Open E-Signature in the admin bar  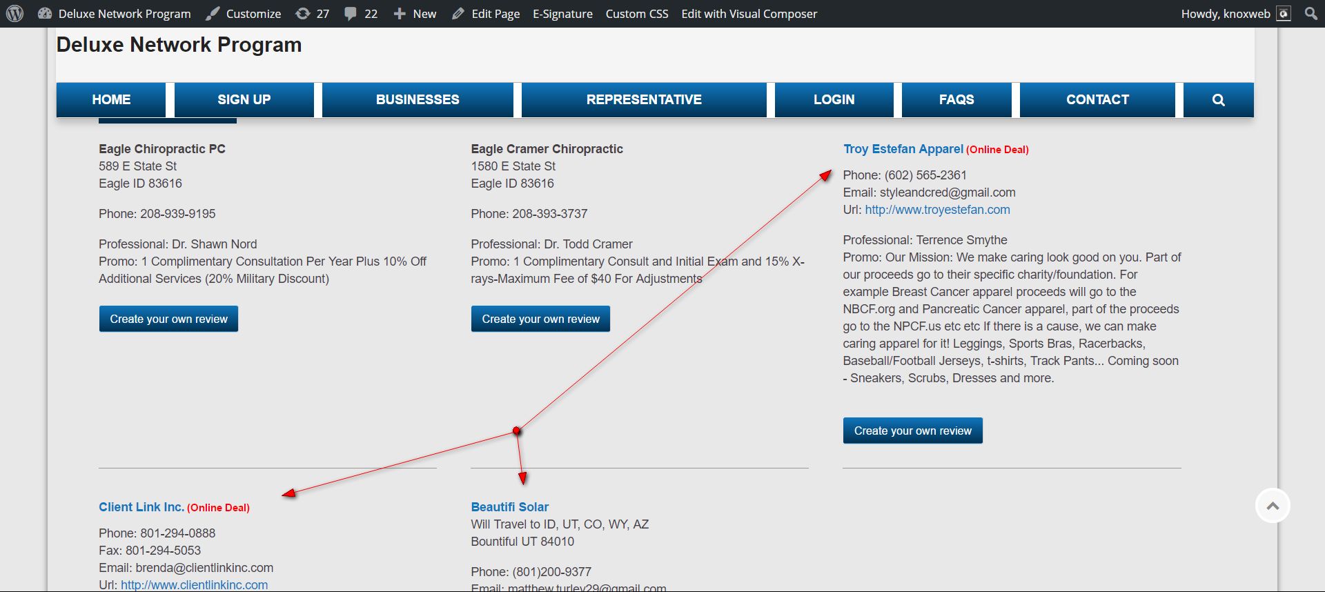[562, 14]
